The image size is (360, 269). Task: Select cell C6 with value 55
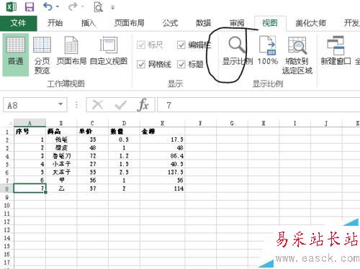(92, 172)
